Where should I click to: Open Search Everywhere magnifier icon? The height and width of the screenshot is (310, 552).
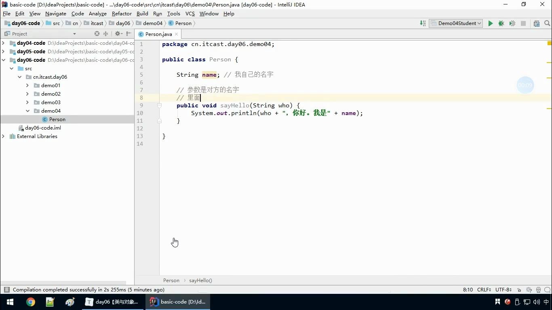(547, 23)
